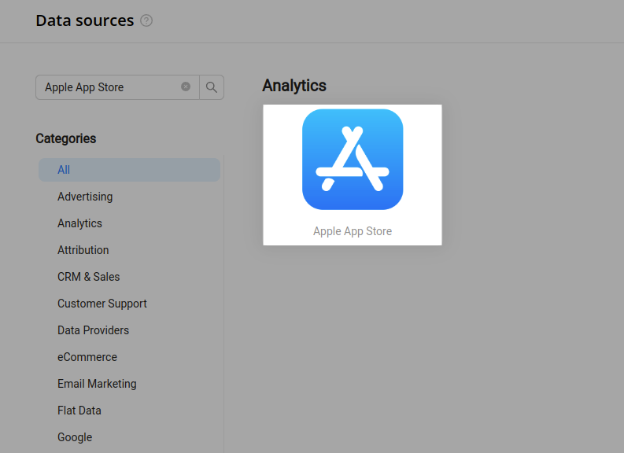
Task: Select the All category
Action: [129, 170]
